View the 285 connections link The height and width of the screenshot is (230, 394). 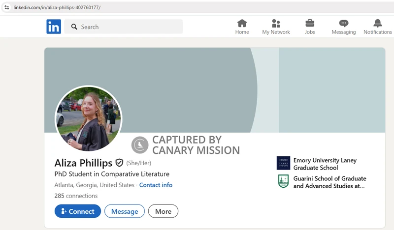coord(76,196)
